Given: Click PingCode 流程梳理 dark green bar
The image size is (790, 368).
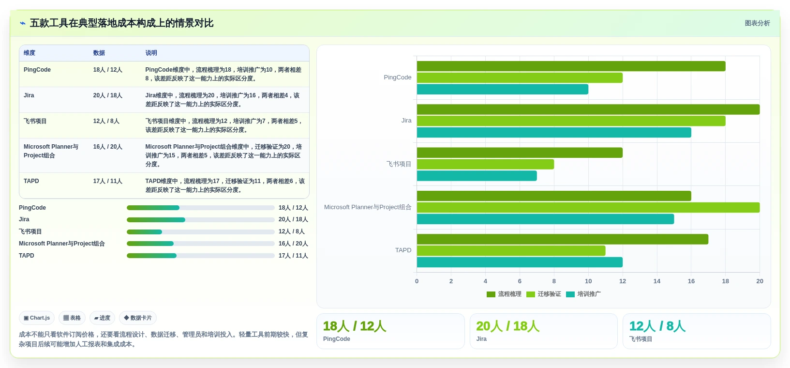Looking at the screenshot, I should pos(571,66).
